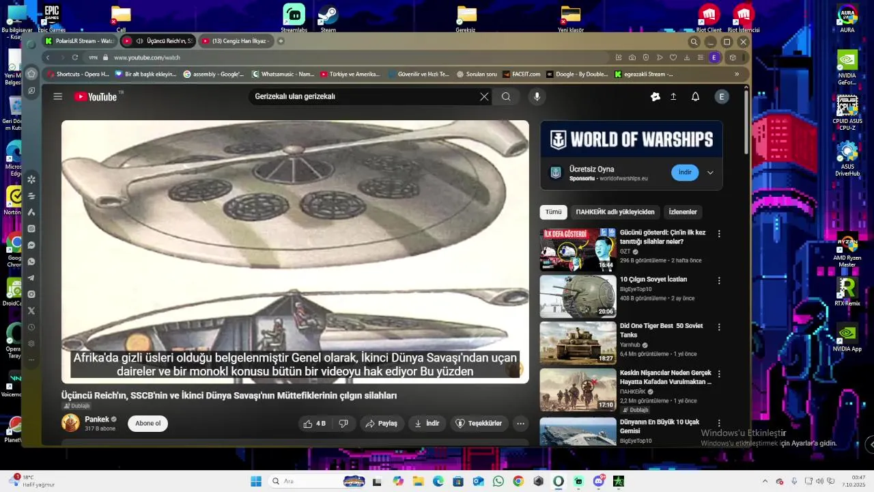
Task: Open X (Twitter) in the Opera sidebar
Action: 31,311
